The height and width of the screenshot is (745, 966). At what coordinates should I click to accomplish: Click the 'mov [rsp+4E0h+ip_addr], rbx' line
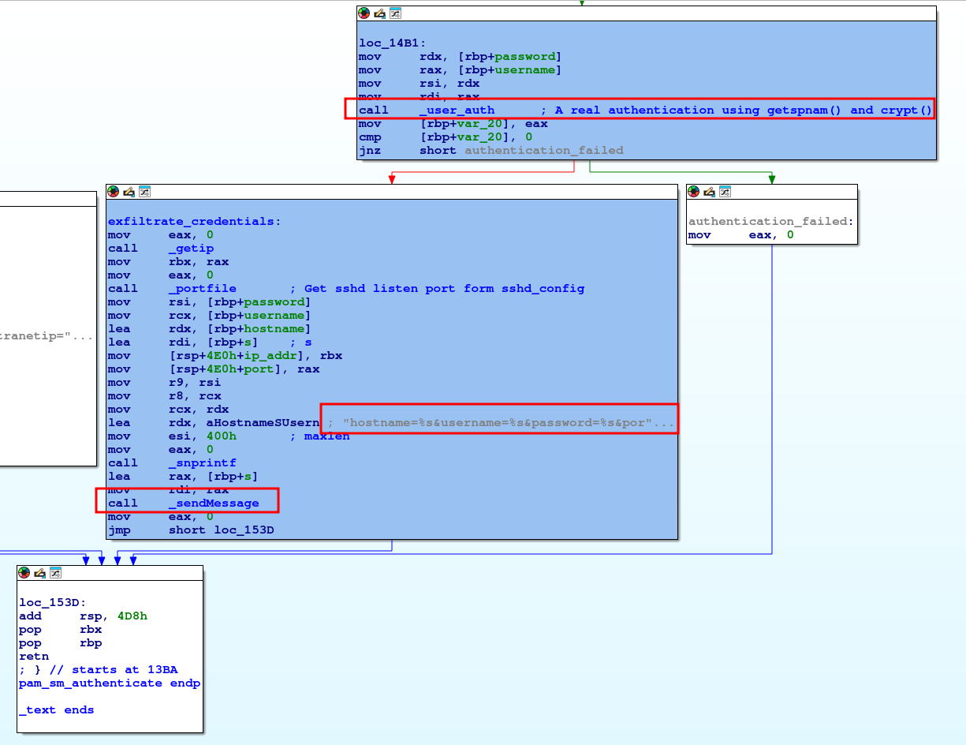coord(225,356)
